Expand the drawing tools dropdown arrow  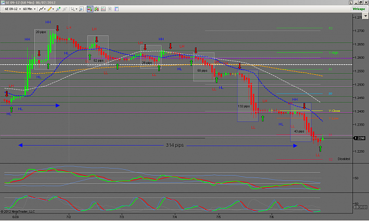pos(53,9)
